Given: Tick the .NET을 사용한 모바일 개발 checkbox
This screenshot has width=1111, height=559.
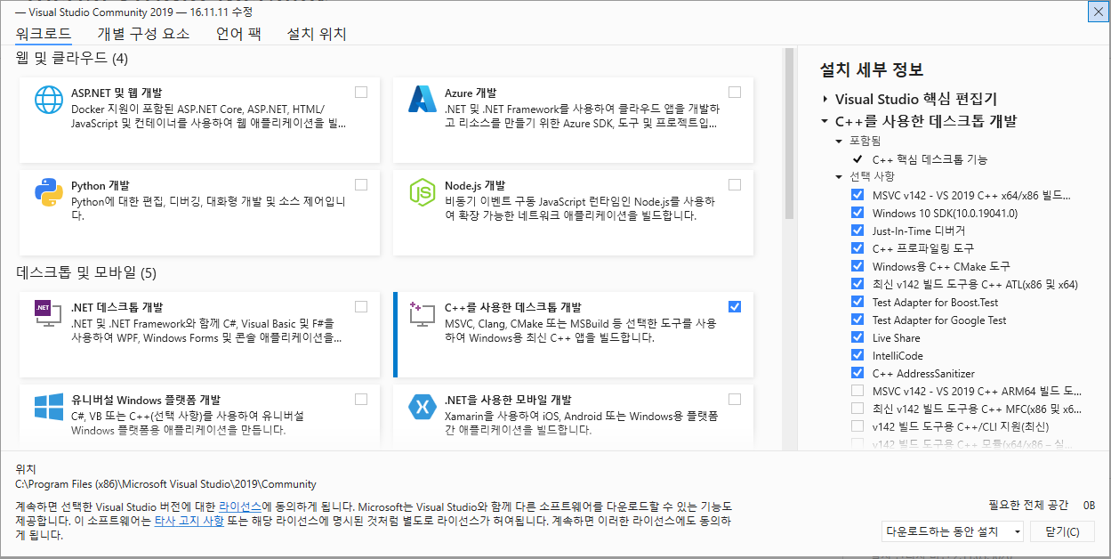Looking at the screenshot, I should (735, 399).
